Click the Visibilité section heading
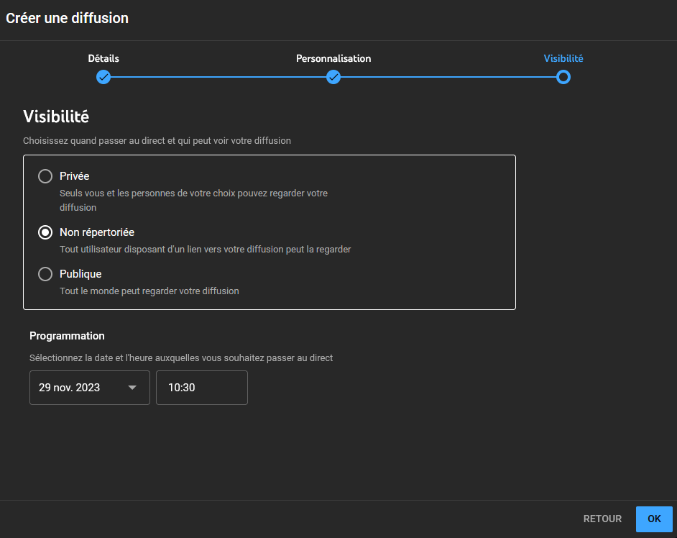Image resolution: width=677 pixels, height=538 pixels. [56, 117]
